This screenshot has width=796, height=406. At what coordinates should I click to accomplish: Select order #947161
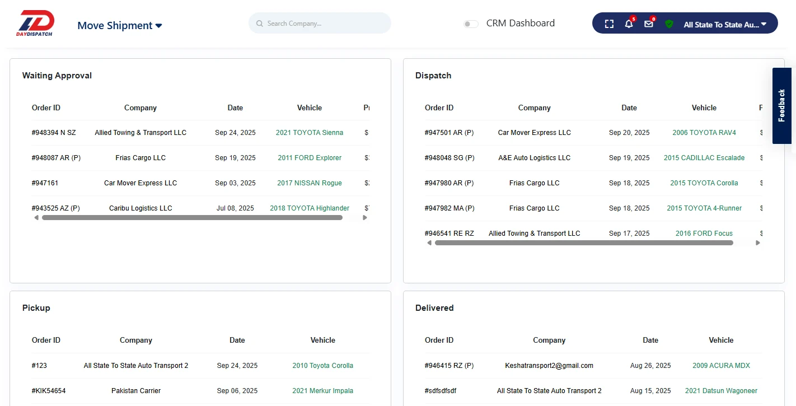coord(45,183)
